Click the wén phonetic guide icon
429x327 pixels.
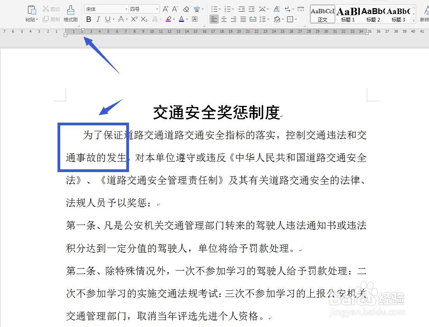[197, 9]
